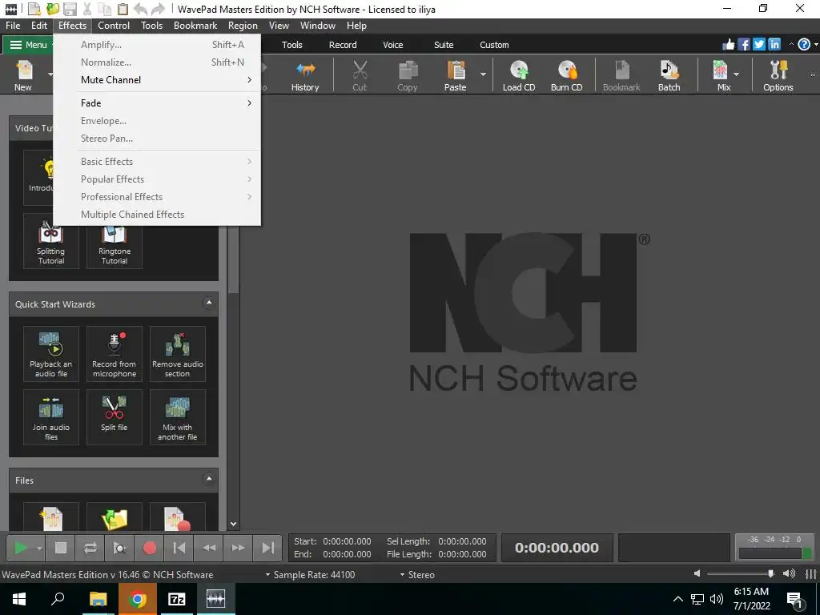Open the Mix dropdown arrow

[737, 74]
